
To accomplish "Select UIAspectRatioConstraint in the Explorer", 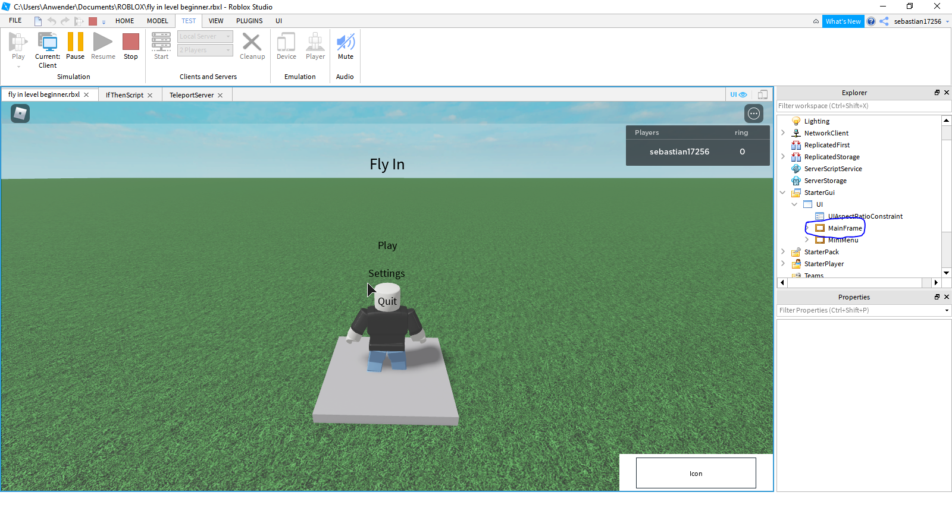I will pyautogui.click(x=865, y=216).
